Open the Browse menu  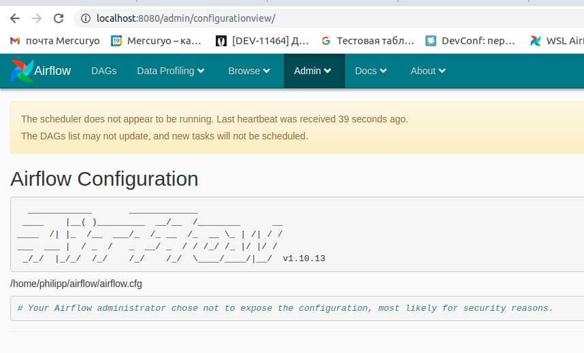[249, 71]
